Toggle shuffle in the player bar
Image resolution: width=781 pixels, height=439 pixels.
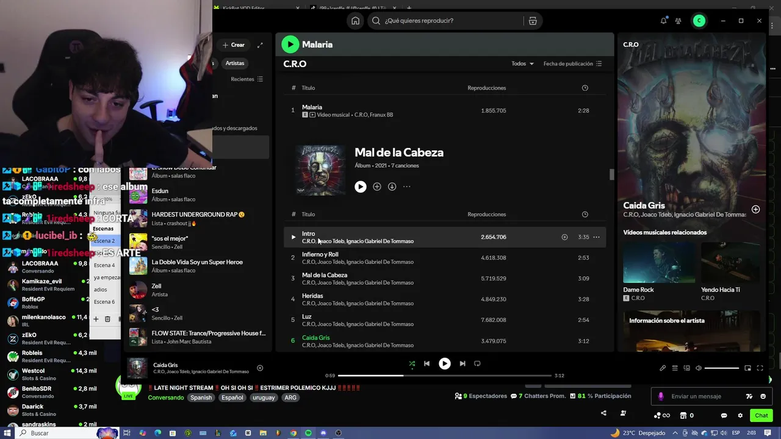click(x=412, y=363)
